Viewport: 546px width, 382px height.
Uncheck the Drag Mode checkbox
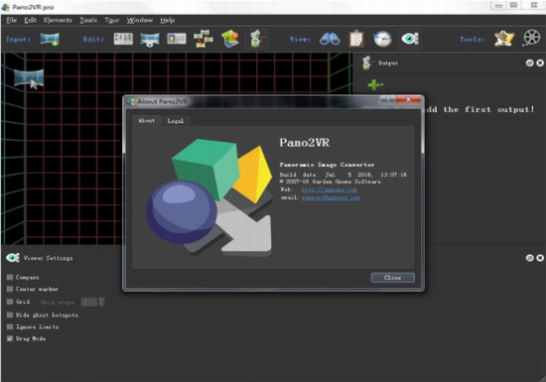(10, 338)
